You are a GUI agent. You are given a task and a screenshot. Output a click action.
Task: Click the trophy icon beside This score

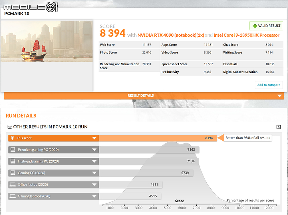12,138
